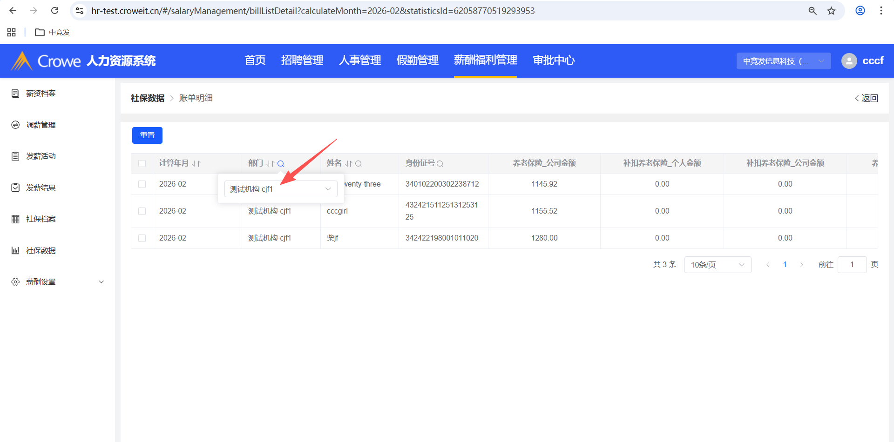Click the page number input after 前往
Viewport: 894px width, 442px height.
852,265
